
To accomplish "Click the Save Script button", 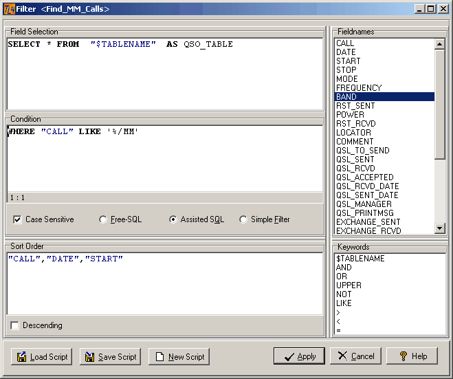I will coord(111,356).
